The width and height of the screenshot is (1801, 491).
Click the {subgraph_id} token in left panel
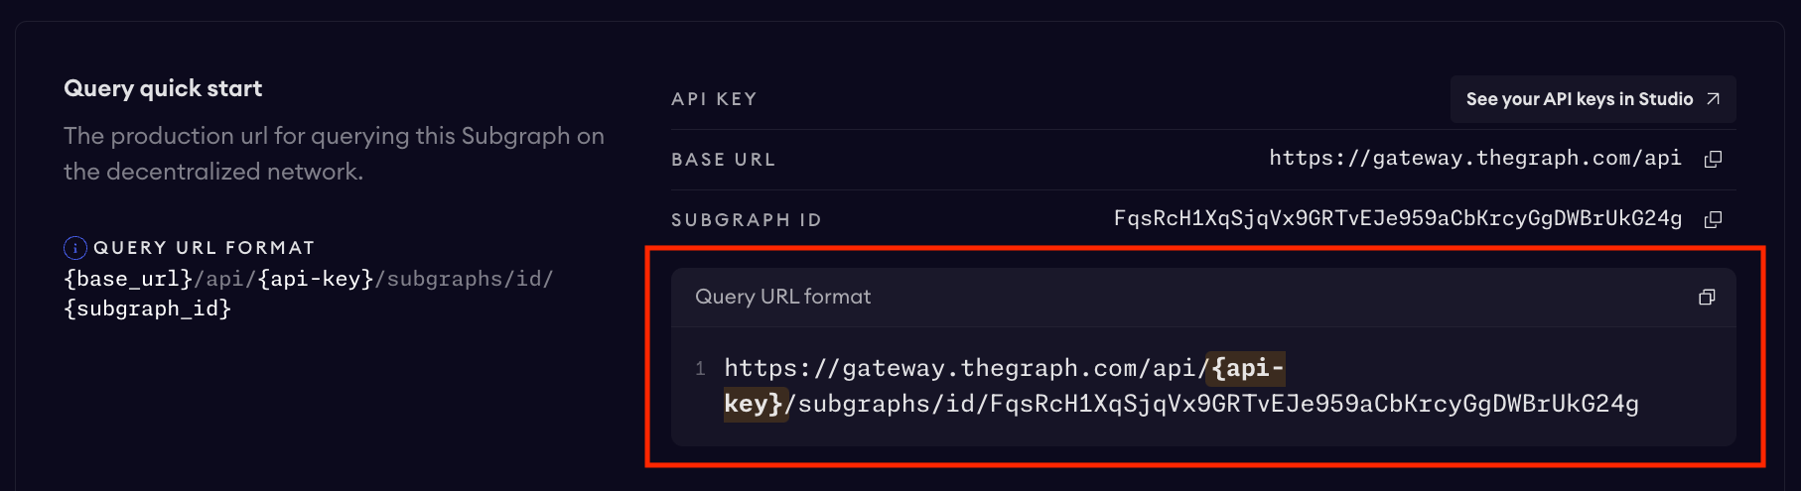pyautogui.click(x=148, y=308)
